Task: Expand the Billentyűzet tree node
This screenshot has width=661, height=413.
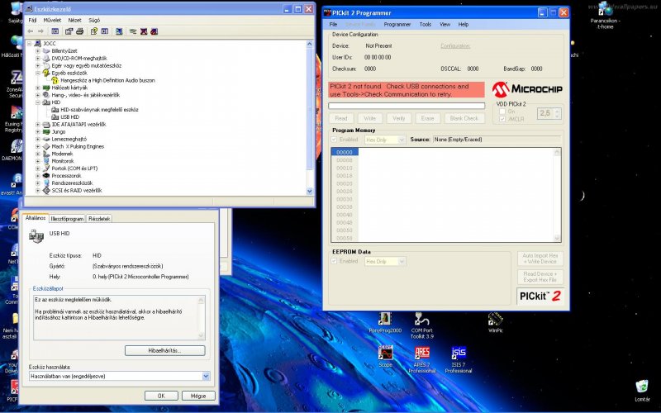Action: tap(38, 51)
